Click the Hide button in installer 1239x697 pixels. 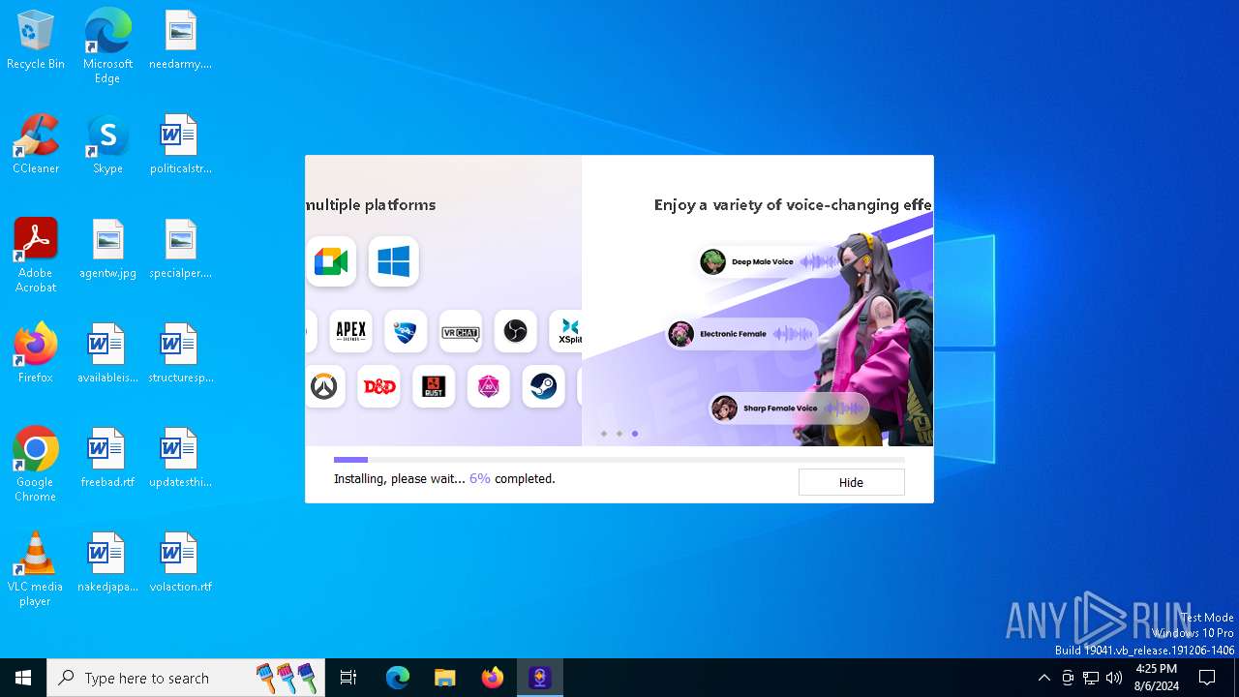[x=851, y=482]
